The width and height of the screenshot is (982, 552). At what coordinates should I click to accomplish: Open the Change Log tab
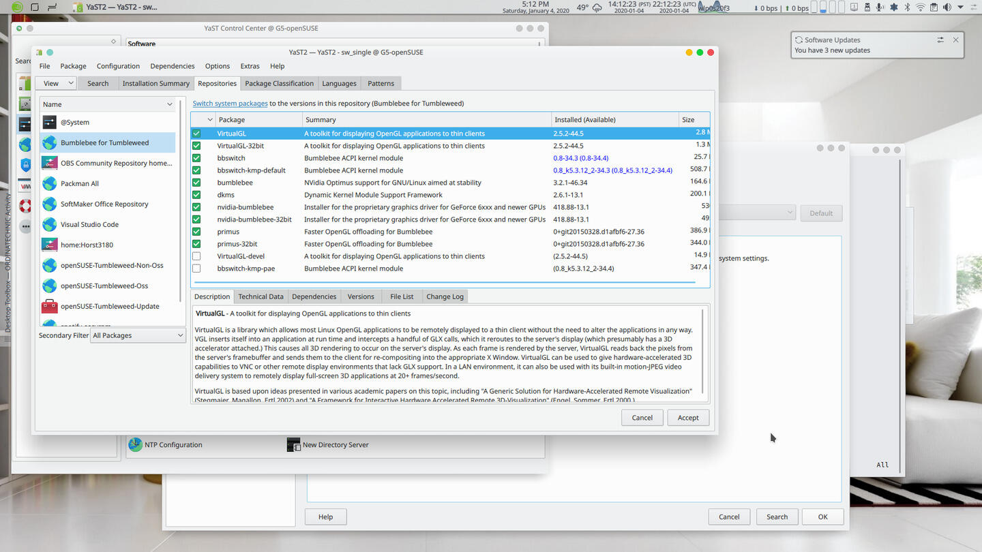click(x=445, y=296)
